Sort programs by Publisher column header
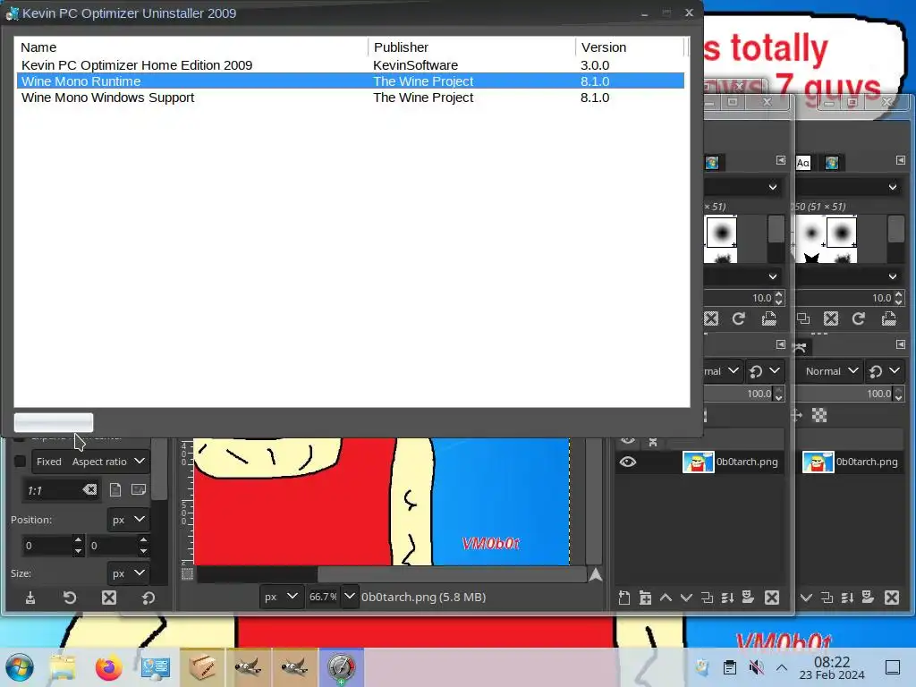Viewport: 916px width, 687px height. point(472,47)
